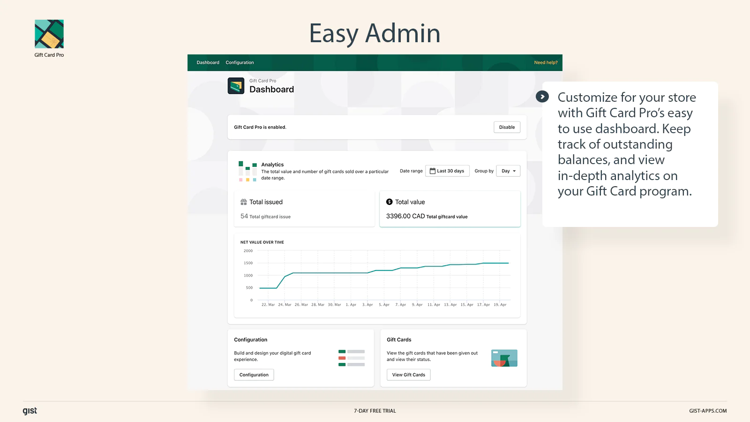Switch to Configuration tab in top navigation
Screen dimensions: 750x422
tap(240, 62)
